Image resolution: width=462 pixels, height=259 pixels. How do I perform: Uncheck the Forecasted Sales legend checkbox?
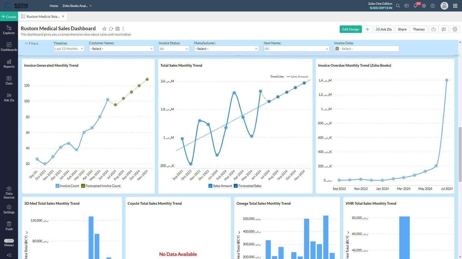coord(236,186)
